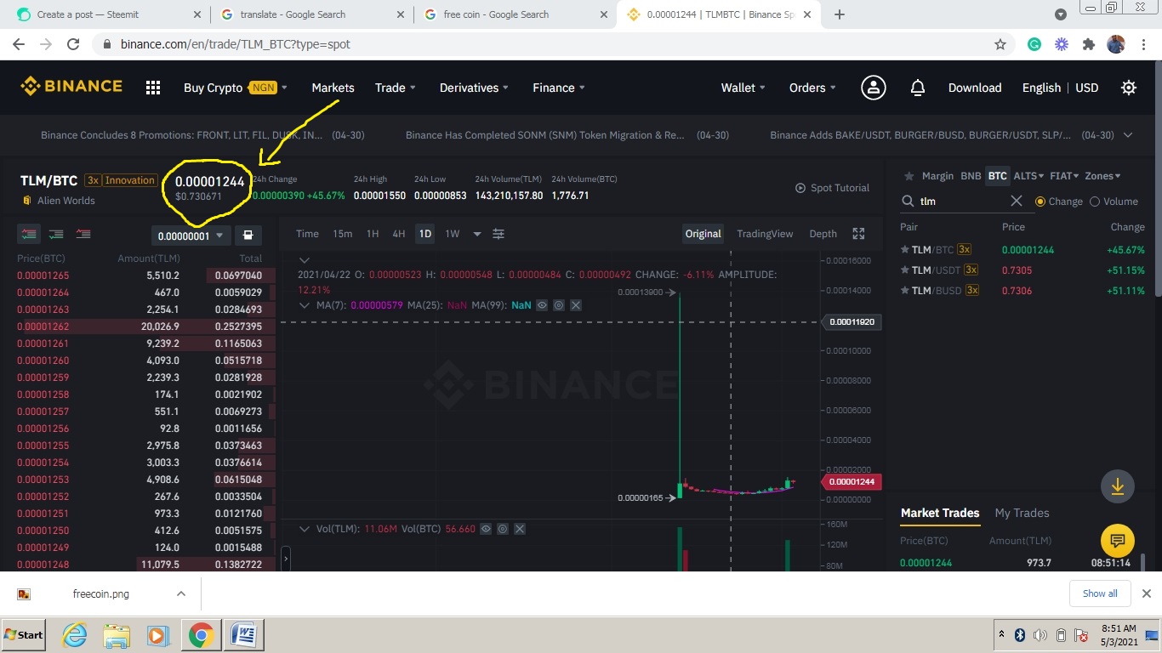Open the settings gear in Binance header
Viewport: 1162px width, 653px height.
coord(1129,88)
